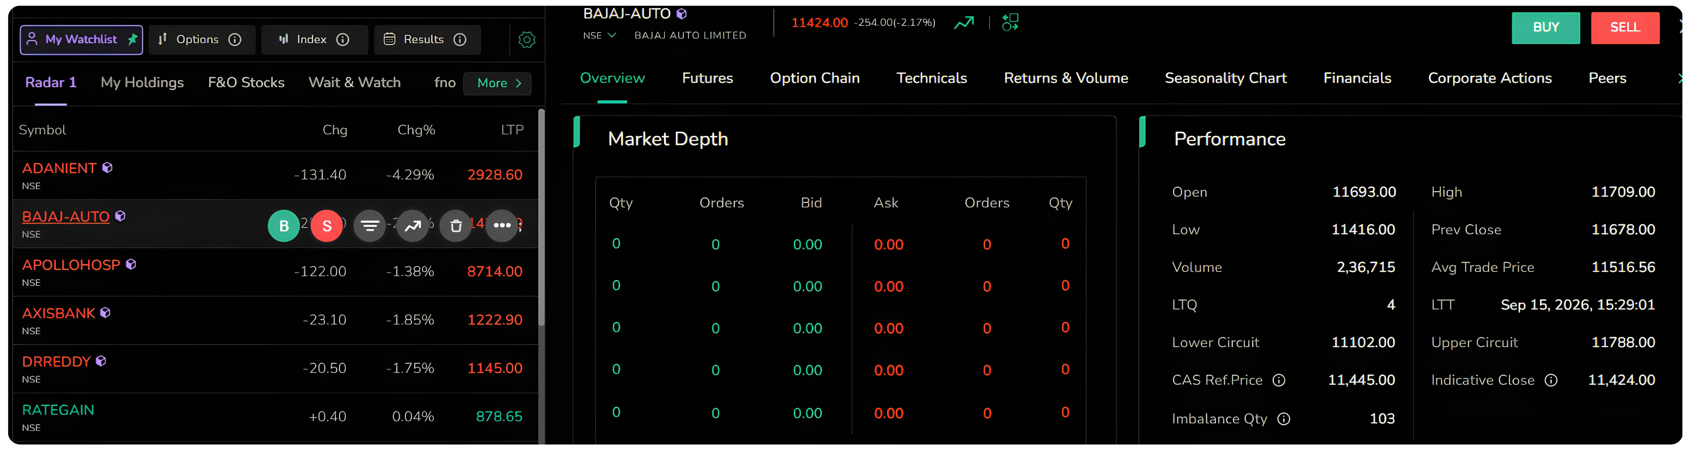Switch to My Holdings tab
The image size is (1691, 454).
point(142,83)
